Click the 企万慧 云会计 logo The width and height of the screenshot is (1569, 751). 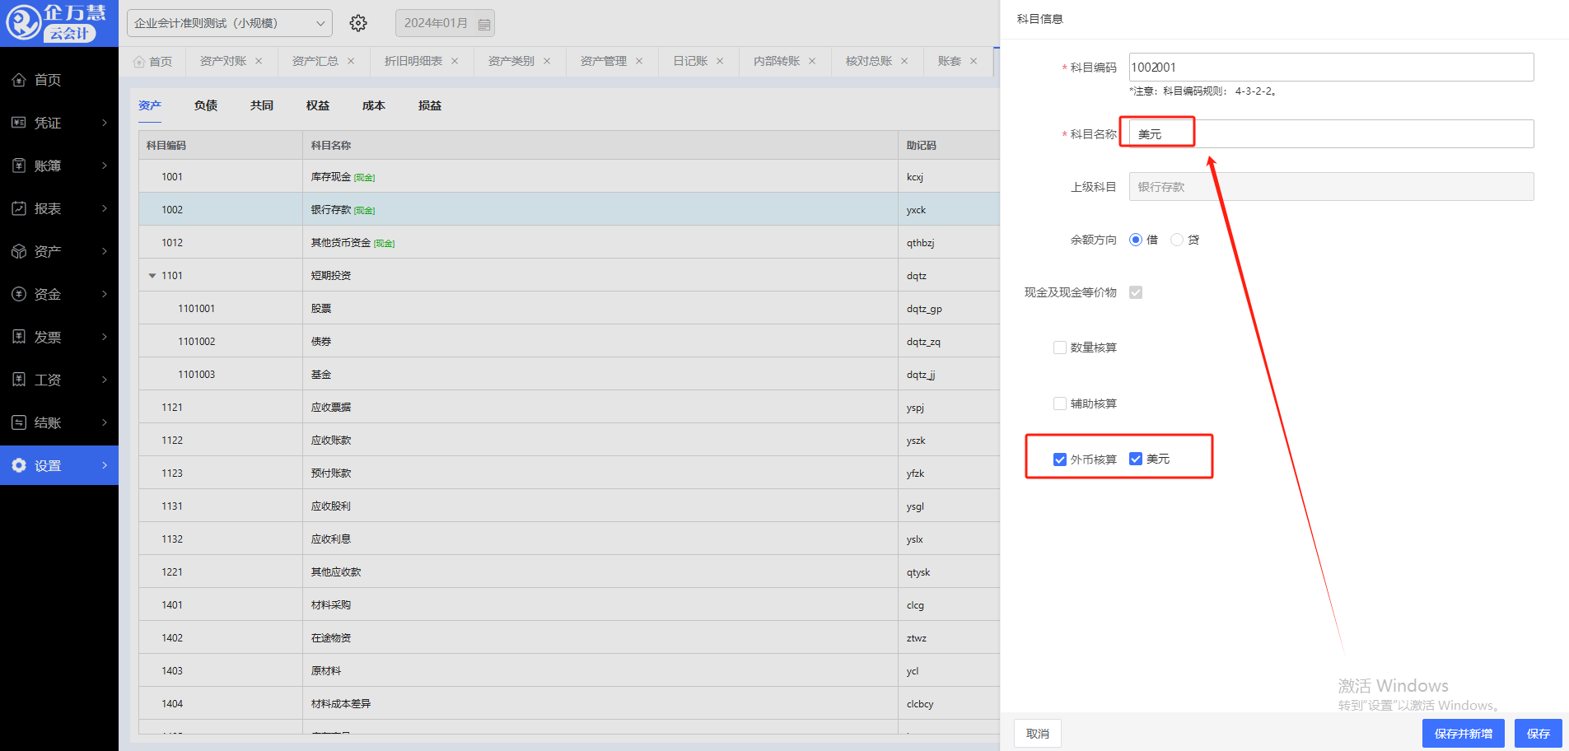pyautogui.click(x=58, y=23)
